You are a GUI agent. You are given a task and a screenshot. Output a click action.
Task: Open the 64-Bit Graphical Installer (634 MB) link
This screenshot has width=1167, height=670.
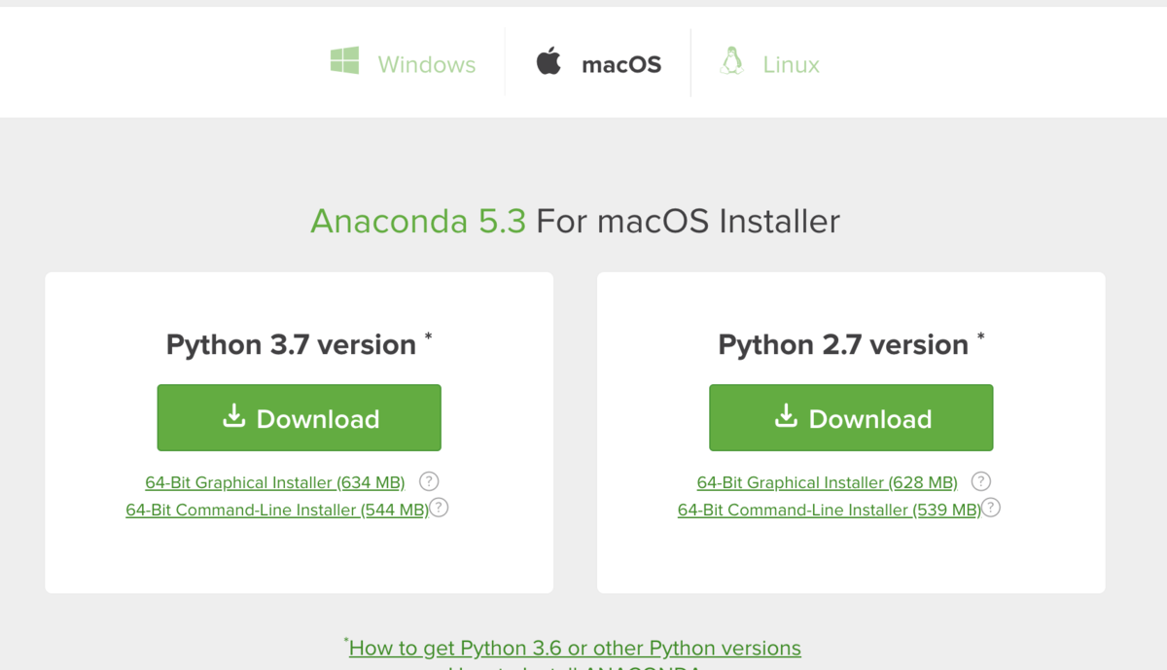tap(275, 482)
